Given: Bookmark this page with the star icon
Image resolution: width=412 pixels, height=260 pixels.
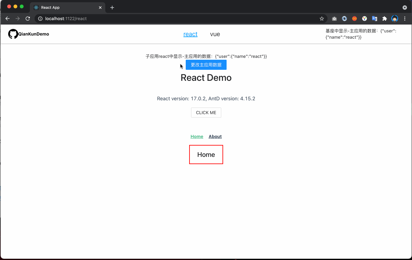Looking at the screenshot, I should coord(322,19).
